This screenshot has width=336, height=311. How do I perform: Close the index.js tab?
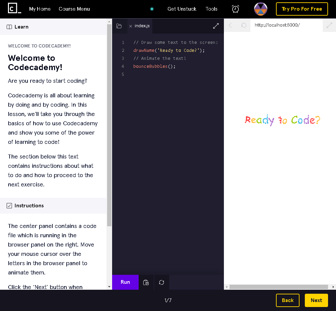130,26
